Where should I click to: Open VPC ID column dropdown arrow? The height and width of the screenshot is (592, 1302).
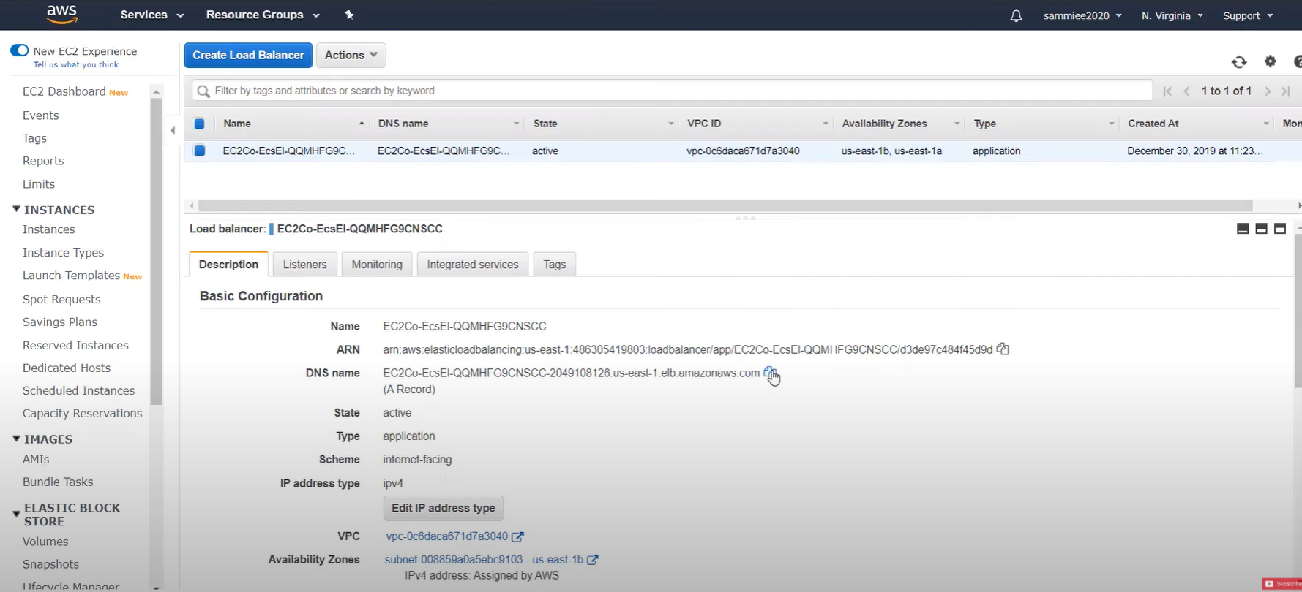point(825,124)
